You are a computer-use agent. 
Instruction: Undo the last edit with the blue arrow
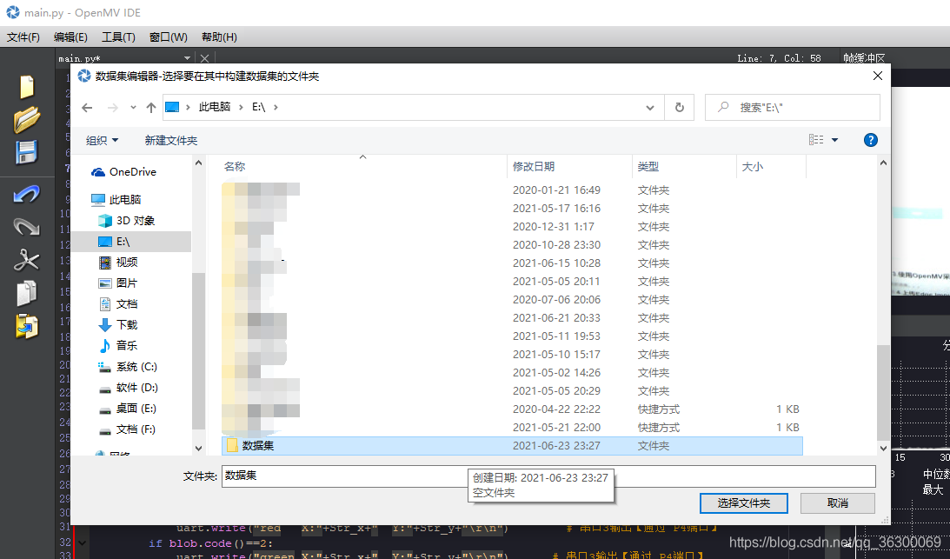pos(26,194)
